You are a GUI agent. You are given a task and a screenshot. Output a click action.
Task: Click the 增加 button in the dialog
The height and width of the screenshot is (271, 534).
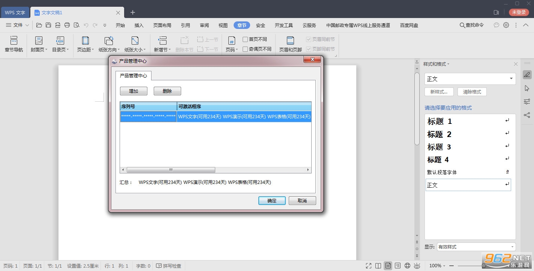(x=133, y=91)
